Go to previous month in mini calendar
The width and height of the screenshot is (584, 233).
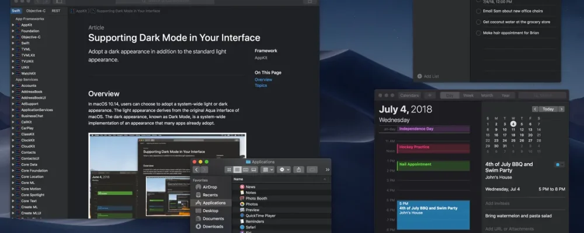coord(535,110)
